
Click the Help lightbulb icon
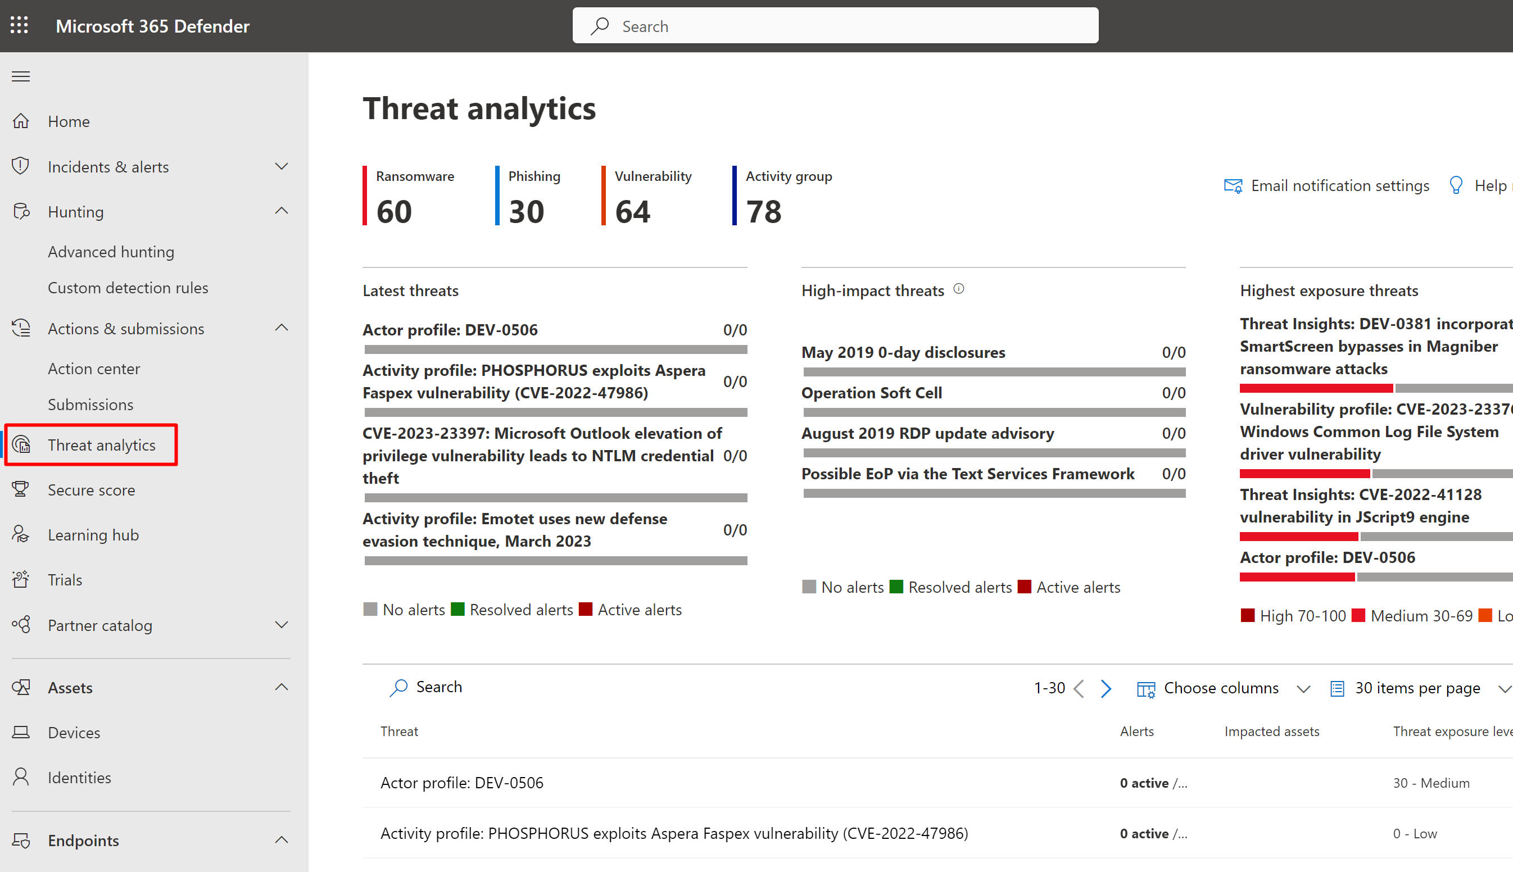[x=1456, y=185]
